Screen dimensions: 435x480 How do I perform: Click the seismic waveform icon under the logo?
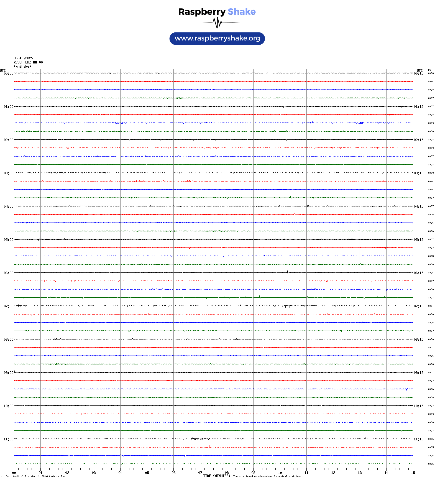(217, 23)
